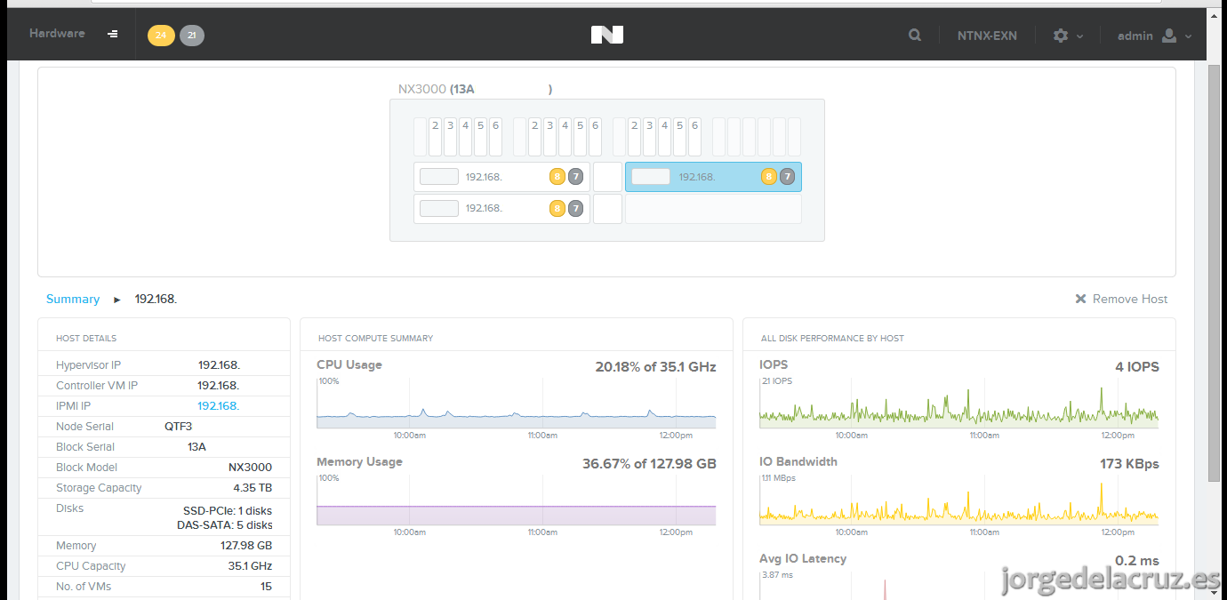Click the DAS-SATA: 5 disks text
This screenshot has height=600, width=1227.
pyautogui.click(x=225, y=525)
